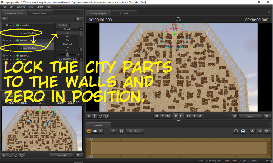Screen dimensions: 273x163
Task: Open the Graph Editor mode icon
Action: point(101,131)
